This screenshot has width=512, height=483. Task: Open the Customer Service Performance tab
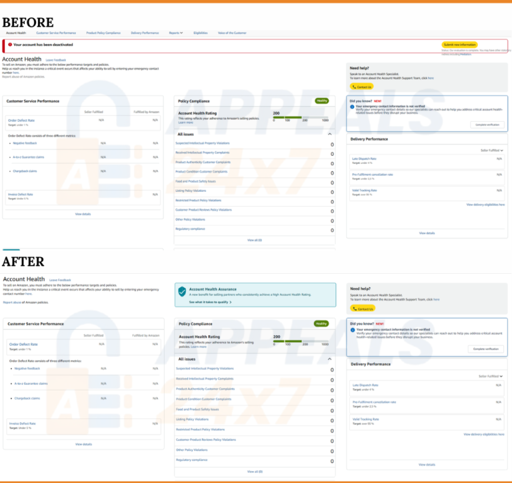pos(56,33)
